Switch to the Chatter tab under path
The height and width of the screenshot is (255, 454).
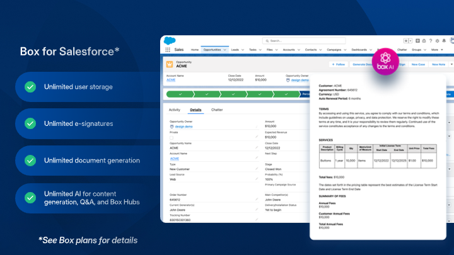tap(217, 110)
